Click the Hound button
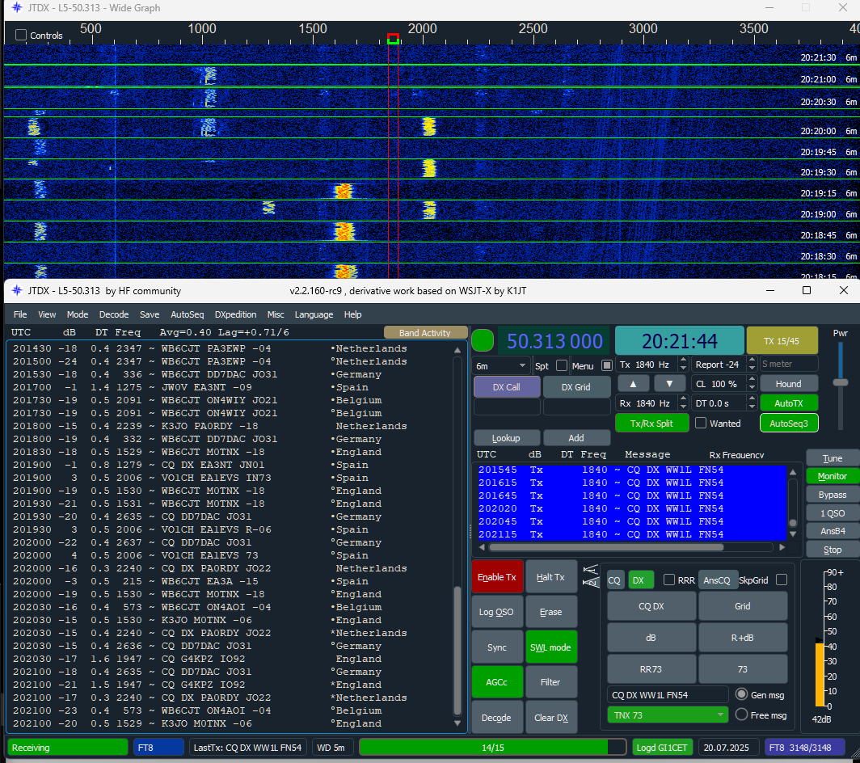Viewport: 860px width, 763px height. [x=788, y=383]
